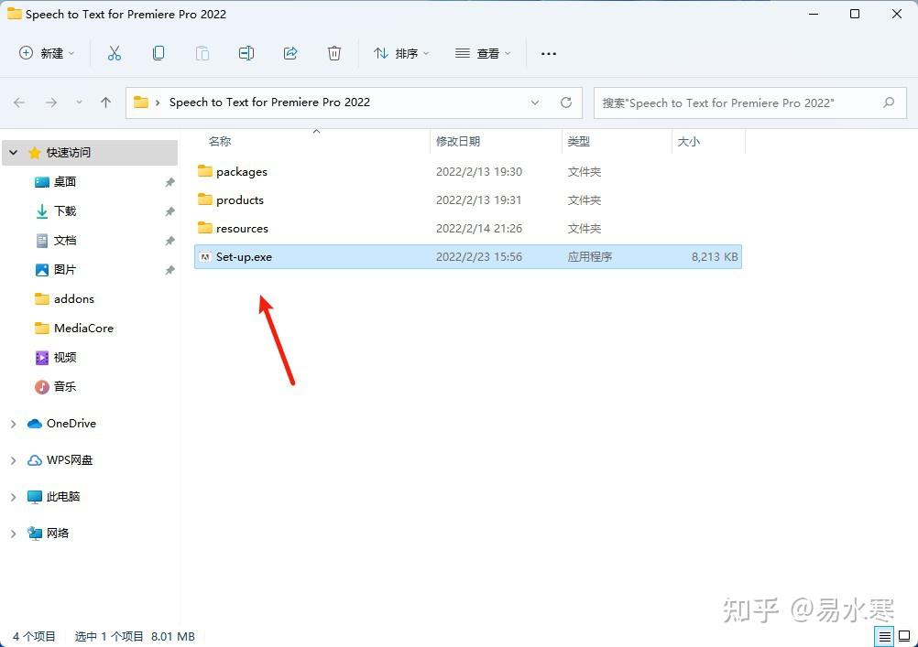Expand the address bar history dropdown
918x647 pixels.
click(x=535, y=102)
